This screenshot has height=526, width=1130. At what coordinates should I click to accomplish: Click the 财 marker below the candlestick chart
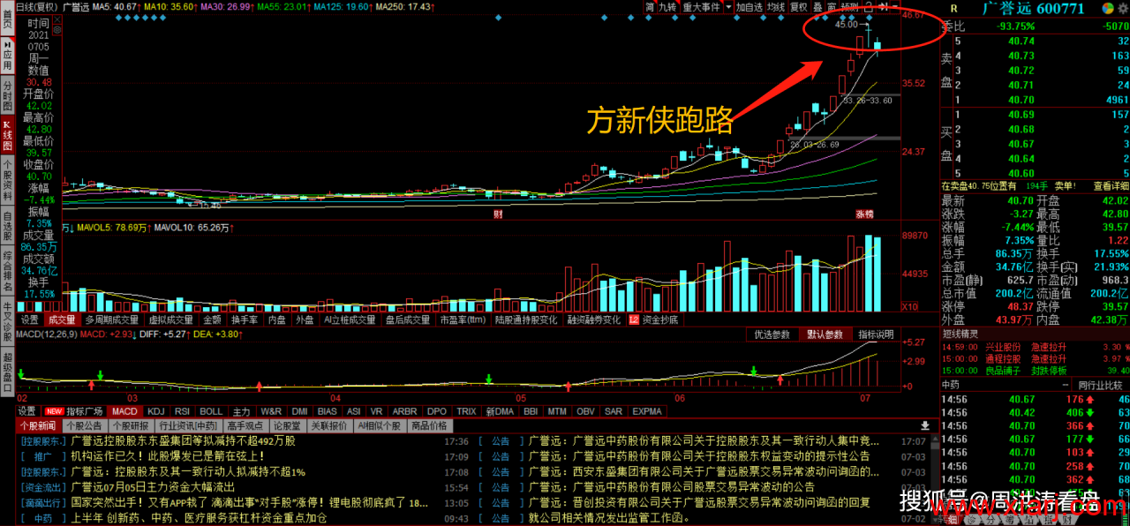coord(498,214)
